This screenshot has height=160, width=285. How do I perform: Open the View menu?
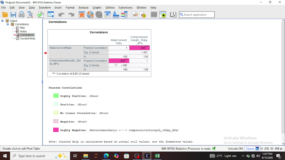click(x=22, y=8)
